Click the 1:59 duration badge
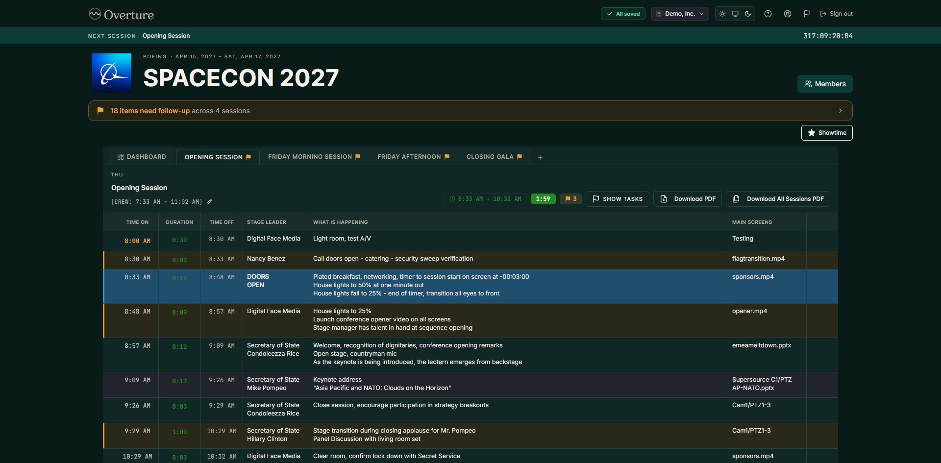This screenshot has height=463, width=941. click(x=543, y=199)
